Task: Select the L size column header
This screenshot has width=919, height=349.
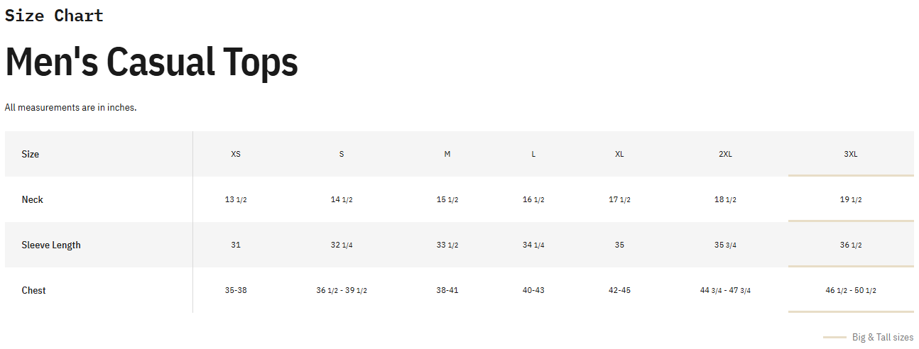Action: click(x=533, y=154)
